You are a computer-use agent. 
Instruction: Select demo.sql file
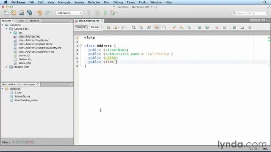click(x=25, y=55)
